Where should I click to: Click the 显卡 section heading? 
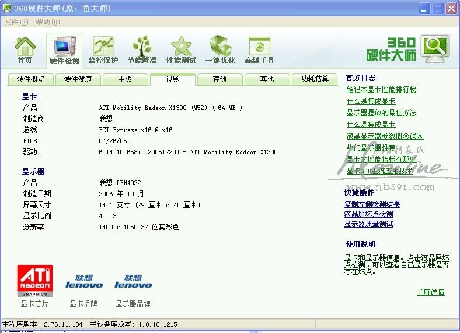coord(30,97)
